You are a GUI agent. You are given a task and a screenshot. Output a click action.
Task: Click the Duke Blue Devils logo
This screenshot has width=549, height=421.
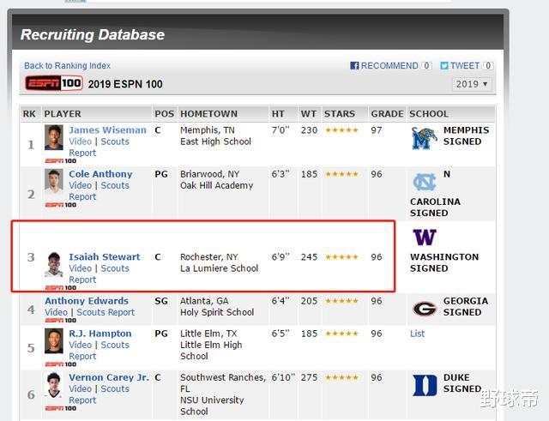pos(424,385)
